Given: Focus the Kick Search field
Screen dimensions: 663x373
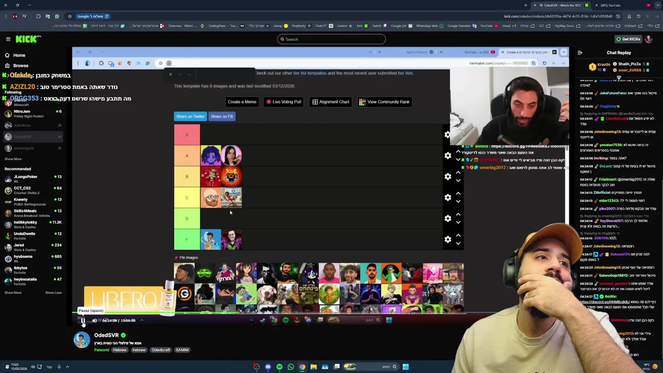Looking at the screenshot, I should pyautogui.click(x=331, y=39).
